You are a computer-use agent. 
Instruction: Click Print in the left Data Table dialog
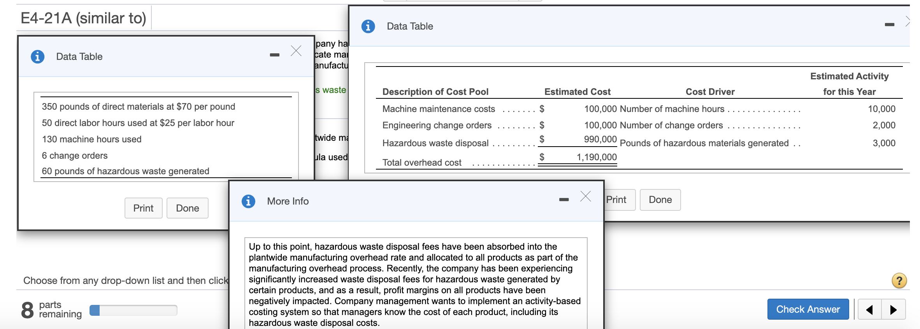143,208
